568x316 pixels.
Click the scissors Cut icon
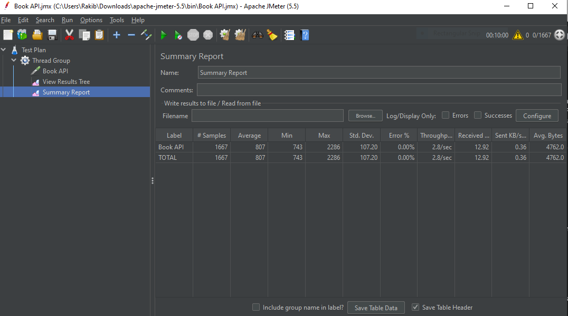point(69,35)
